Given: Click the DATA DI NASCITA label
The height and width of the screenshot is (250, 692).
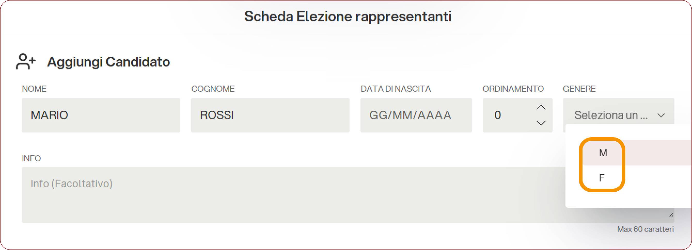Looking at the screenshot, I should coord(395,89).
